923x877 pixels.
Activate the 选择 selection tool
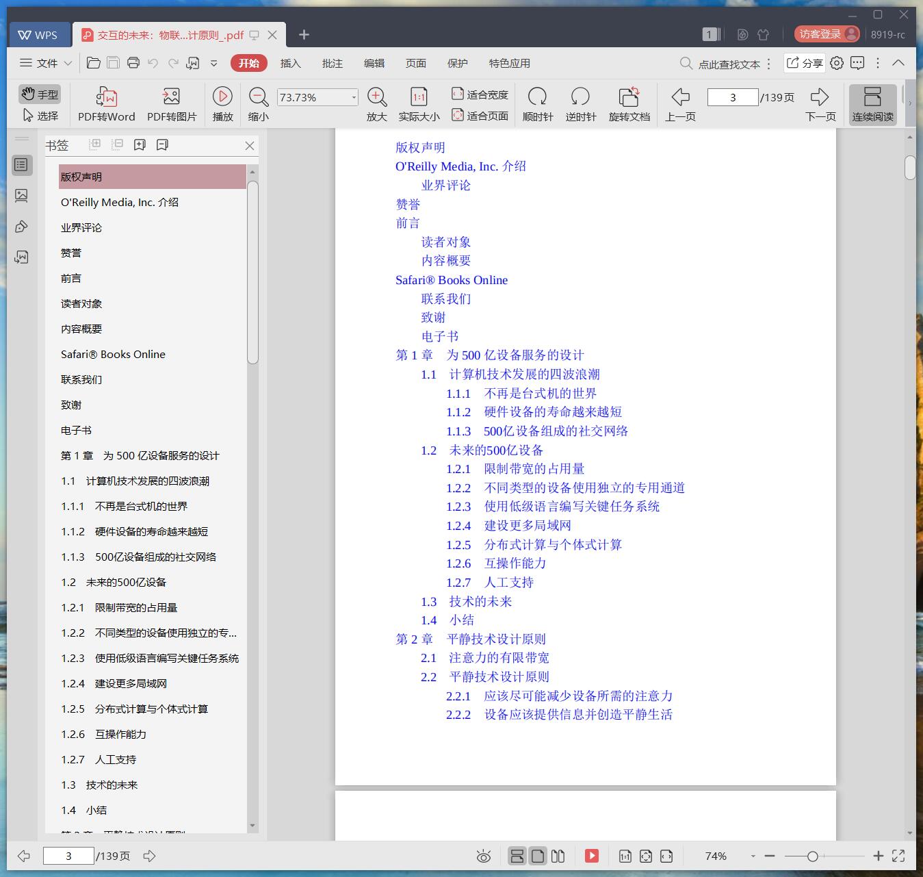tap(40, 116)
